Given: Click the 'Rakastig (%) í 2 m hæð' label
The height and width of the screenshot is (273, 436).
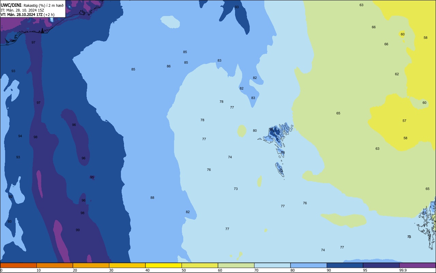Looking at the screenshot, I should pos(44,5).
